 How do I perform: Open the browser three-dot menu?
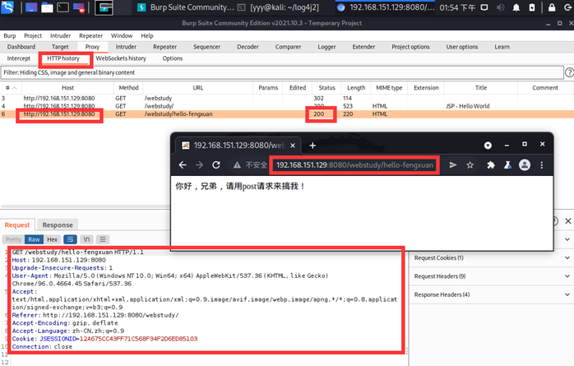542,165
